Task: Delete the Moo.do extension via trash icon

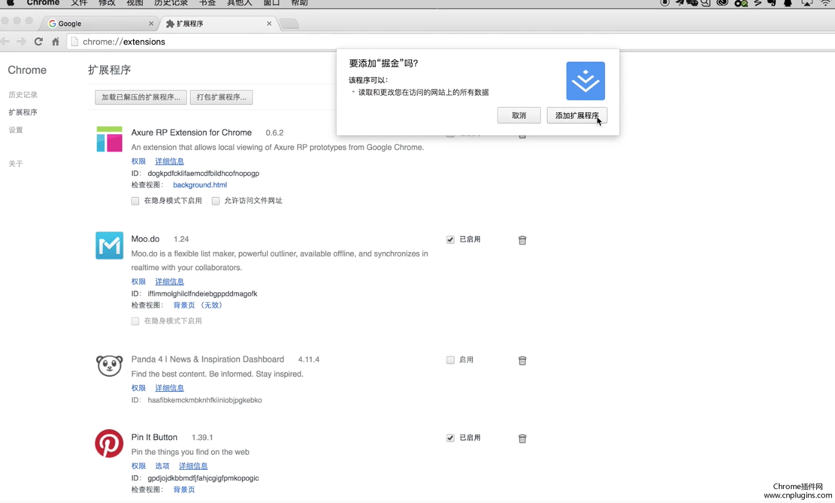Action: 522,240
